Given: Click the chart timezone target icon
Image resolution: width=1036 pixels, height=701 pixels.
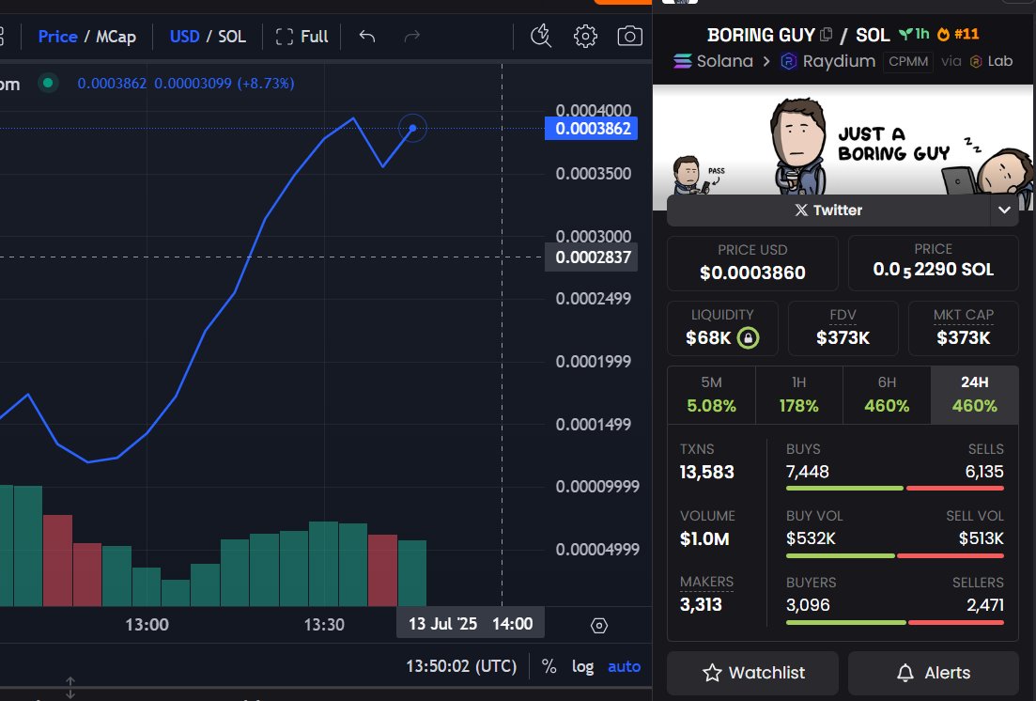Looking at the screenshot, I should [x=599, y=625].
